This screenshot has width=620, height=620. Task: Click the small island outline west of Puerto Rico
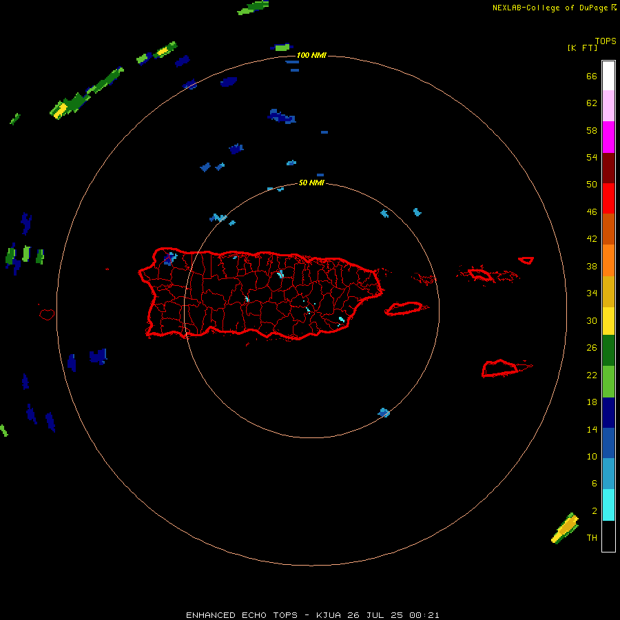tap(47, 314)
